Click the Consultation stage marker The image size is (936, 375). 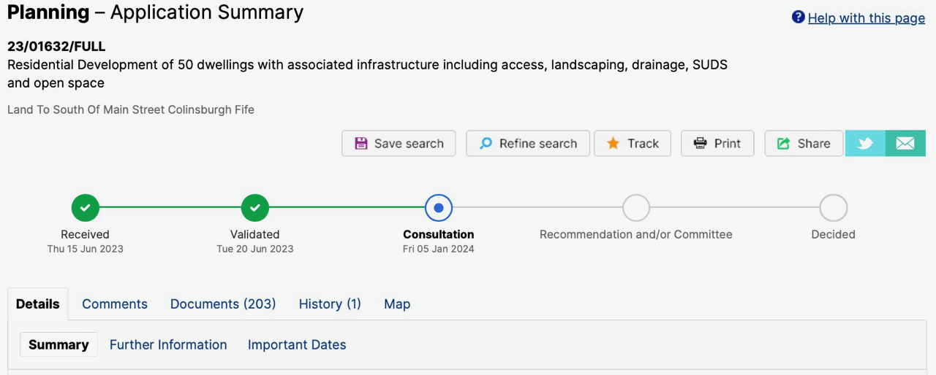[x=439, y=208]
